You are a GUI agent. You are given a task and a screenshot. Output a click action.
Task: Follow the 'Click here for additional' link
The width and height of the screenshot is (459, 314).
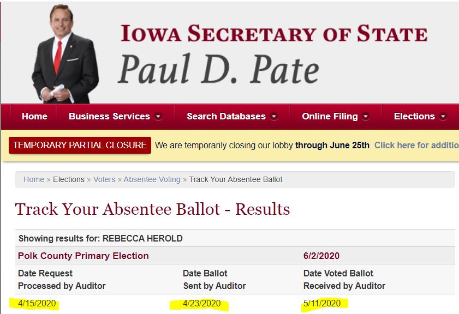click(x=416, y=146)
